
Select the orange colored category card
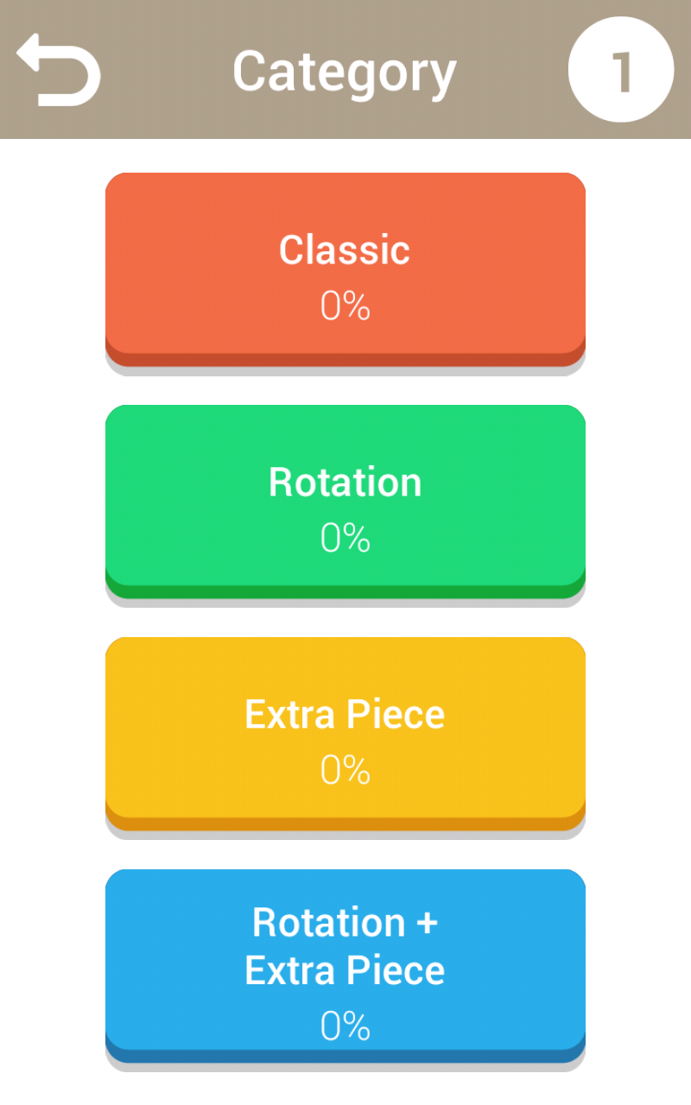click(x=345, y=269)
